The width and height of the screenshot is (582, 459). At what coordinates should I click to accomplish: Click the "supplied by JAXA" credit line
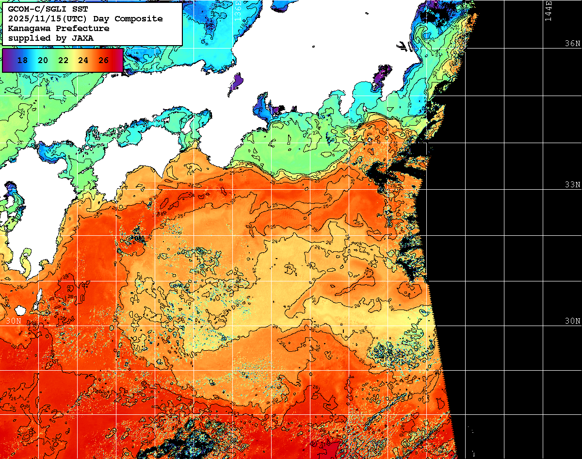pos(51,38)
